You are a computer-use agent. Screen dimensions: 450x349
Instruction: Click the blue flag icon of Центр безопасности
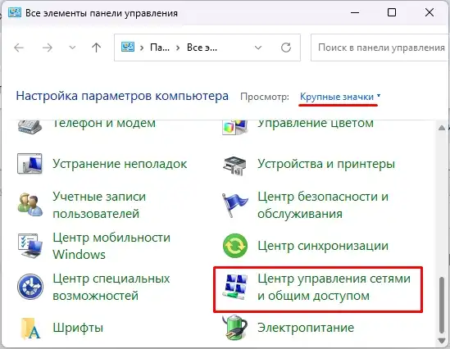click(x=234, y=205)
